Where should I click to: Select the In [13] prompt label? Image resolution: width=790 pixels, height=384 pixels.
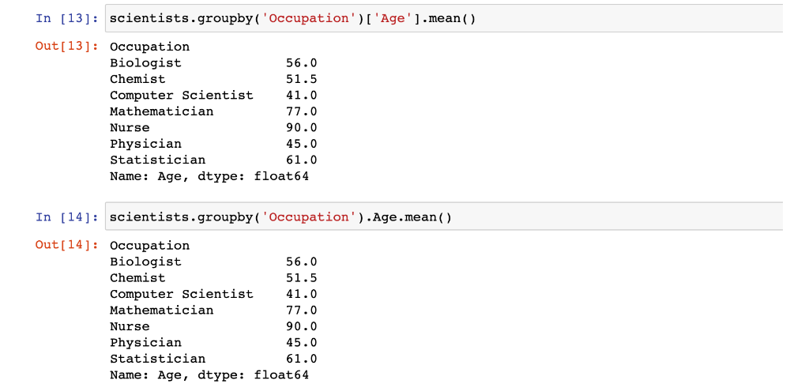[67, 19]
